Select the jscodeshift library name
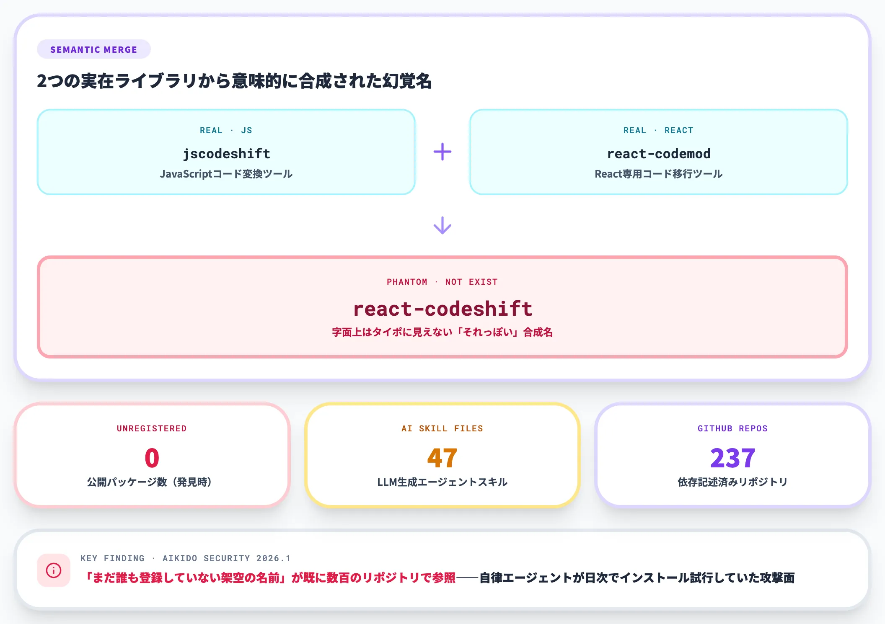Screen dimensions: 885x624 [x=226, y=154]
